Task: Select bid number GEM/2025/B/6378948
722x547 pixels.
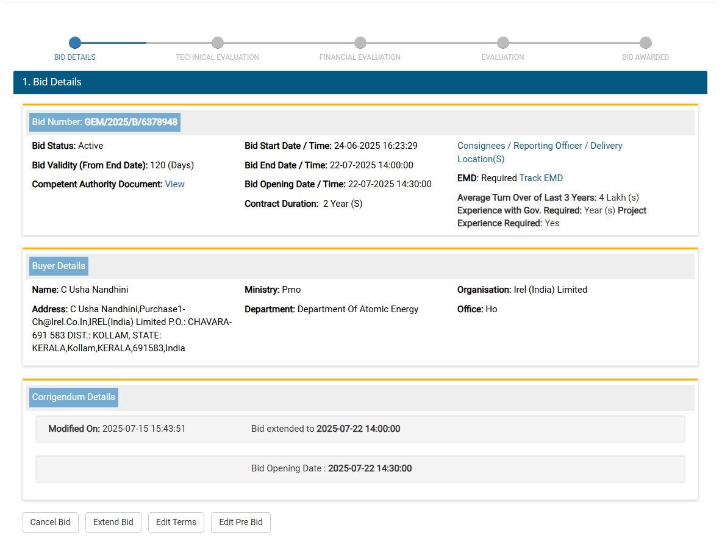Action: tap(130, 122)
